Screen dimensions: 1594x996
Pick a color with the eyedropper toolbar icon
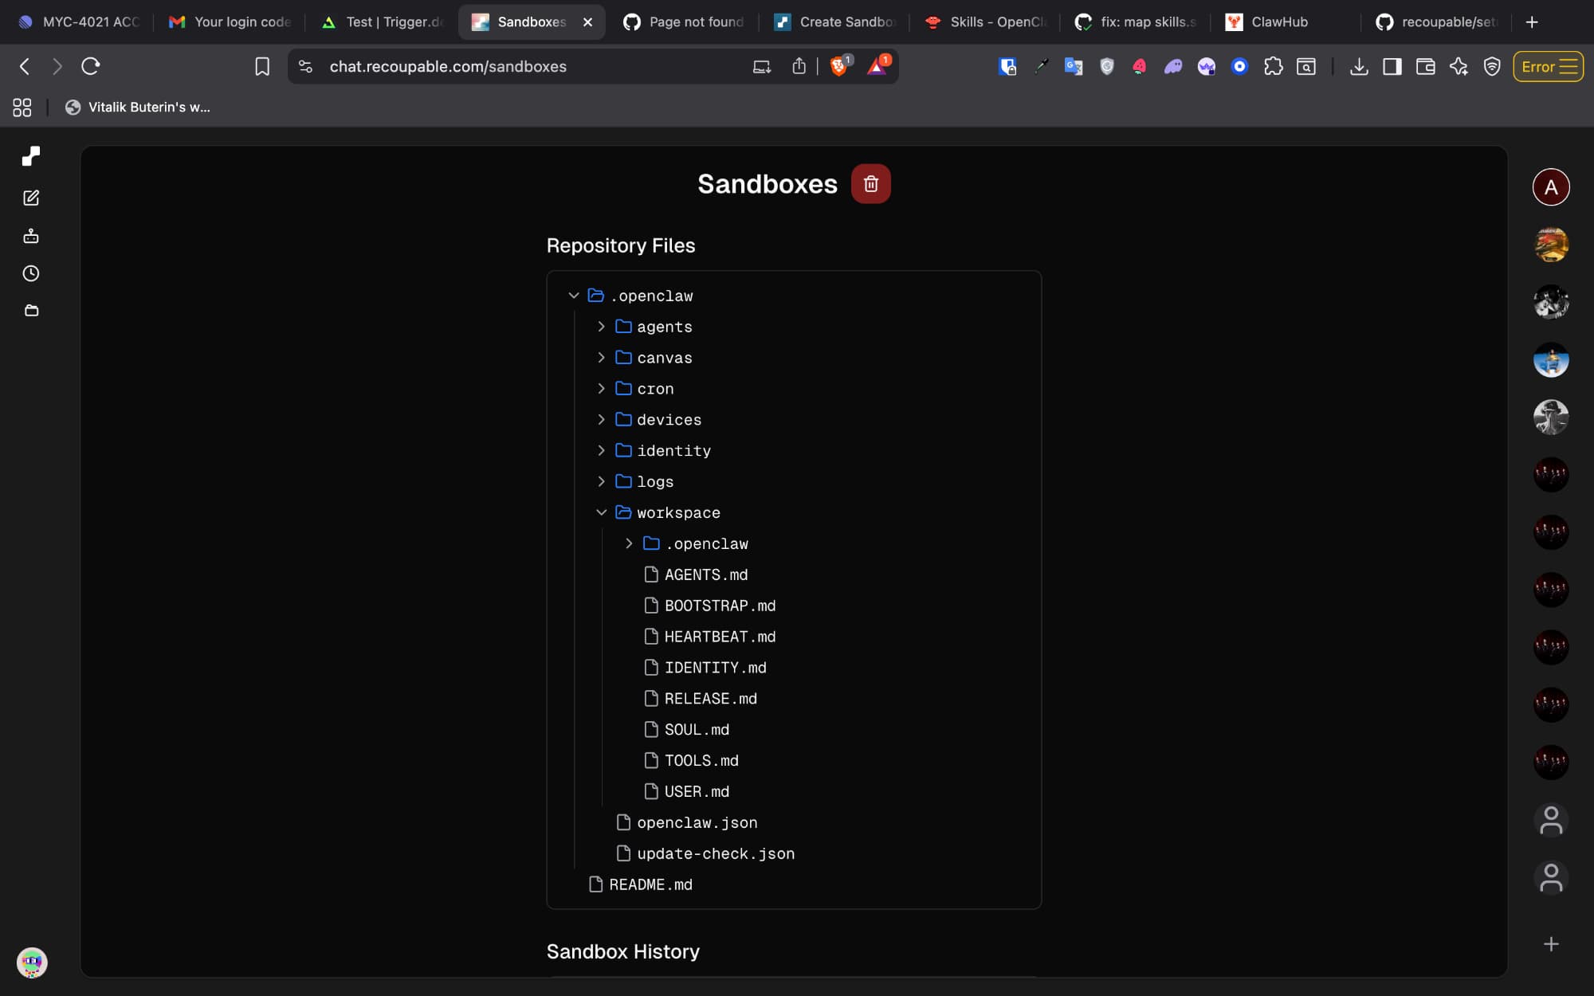tap(1041, 67)
